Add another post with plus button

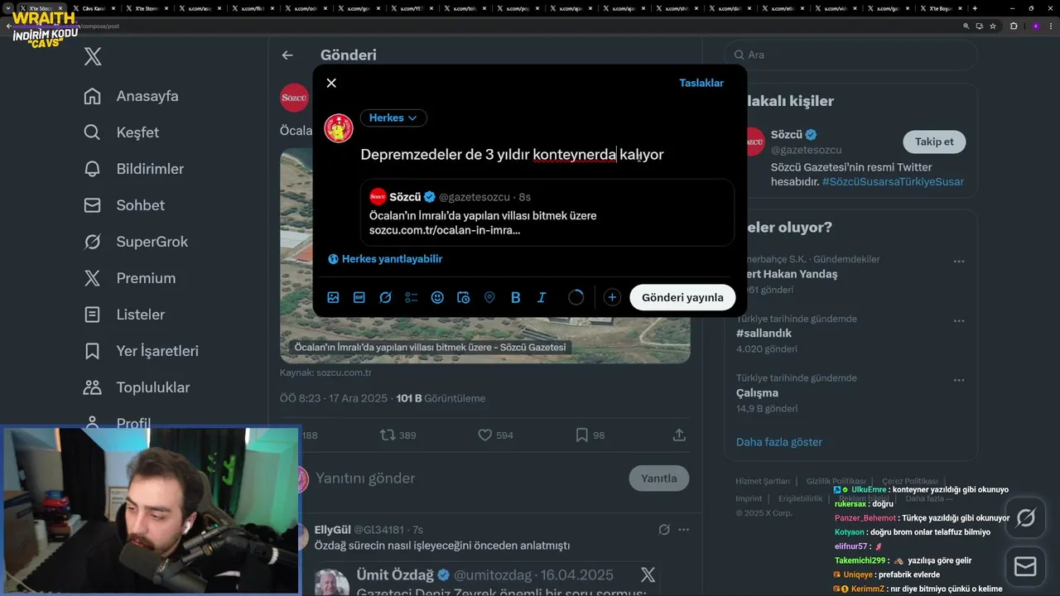tap(612, 297)
